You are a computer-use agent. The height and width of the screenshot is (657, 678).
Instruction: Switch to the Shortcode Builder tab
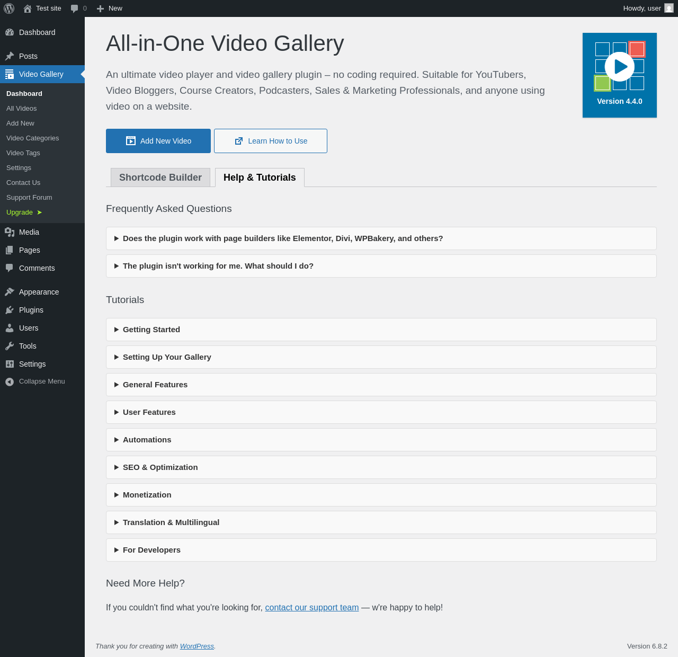pos(160,177)
